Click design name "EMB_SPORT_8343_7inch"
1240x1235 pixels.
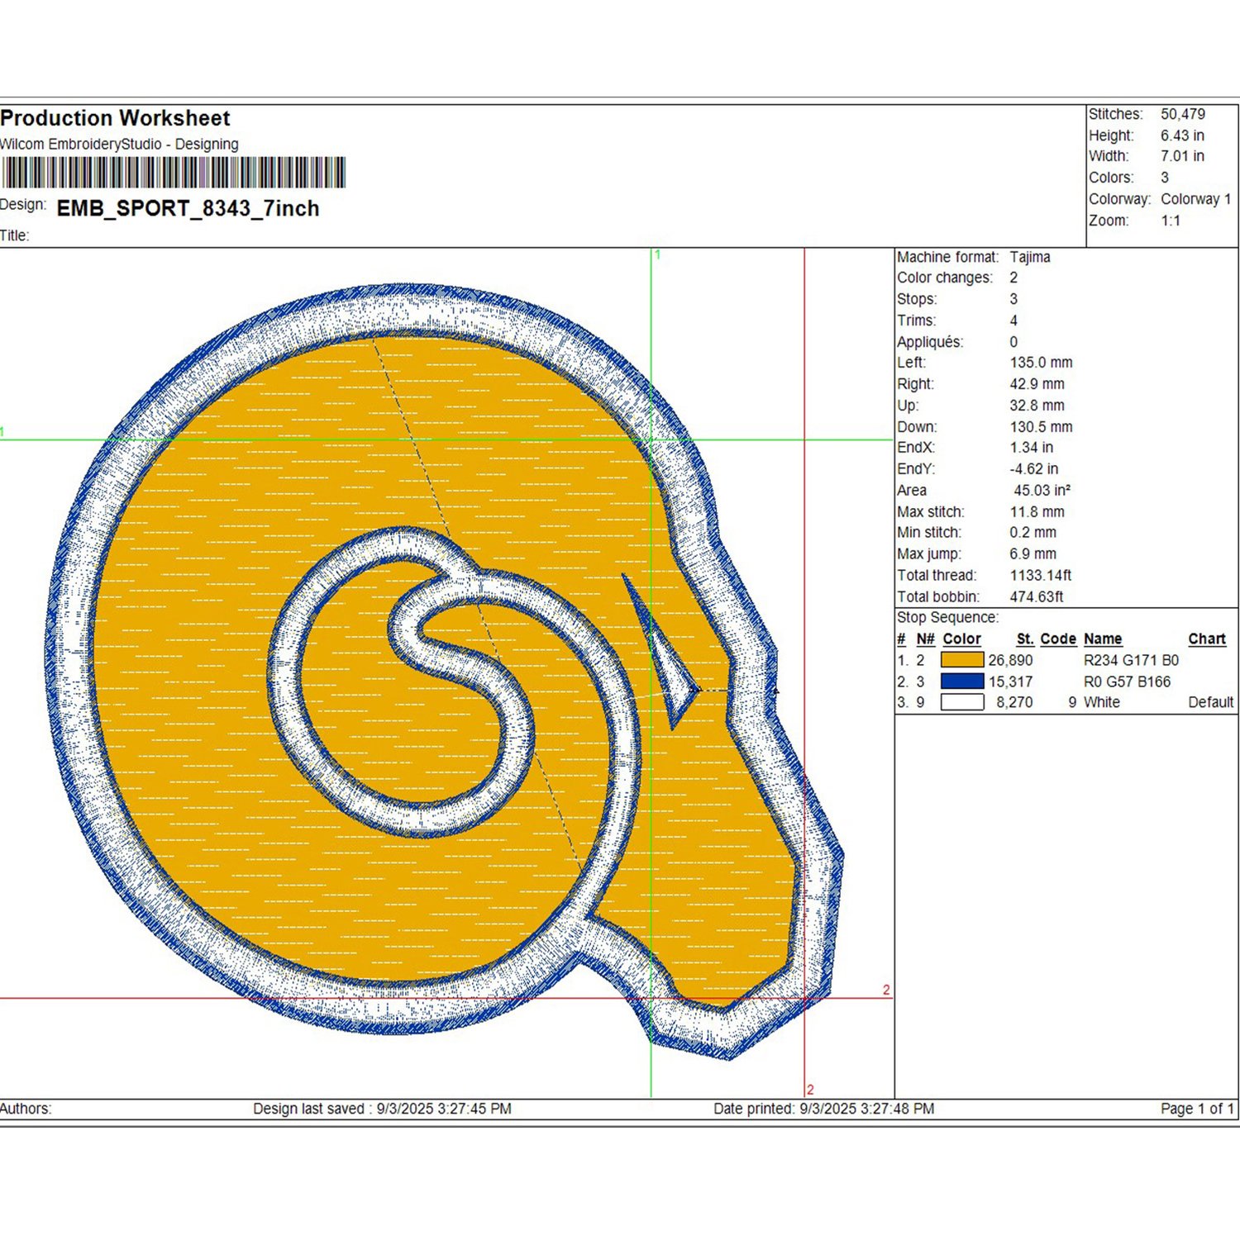coord(188,208)
